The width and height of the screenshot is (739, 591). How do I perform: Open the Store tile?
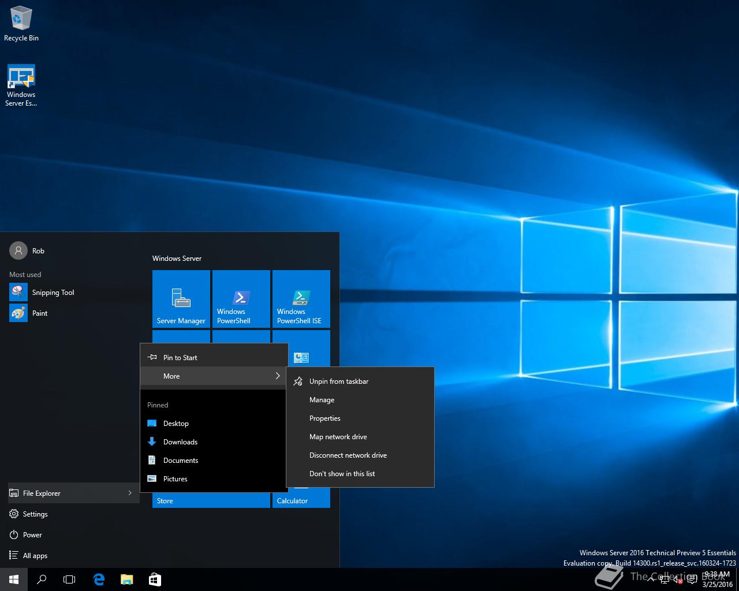tap(211, 500)
